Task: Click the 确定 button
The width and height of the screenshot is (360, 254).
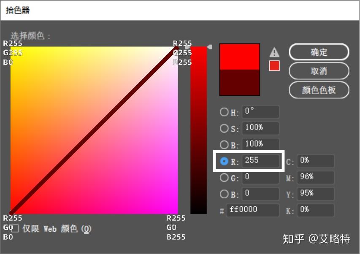Action: point(319,52)
